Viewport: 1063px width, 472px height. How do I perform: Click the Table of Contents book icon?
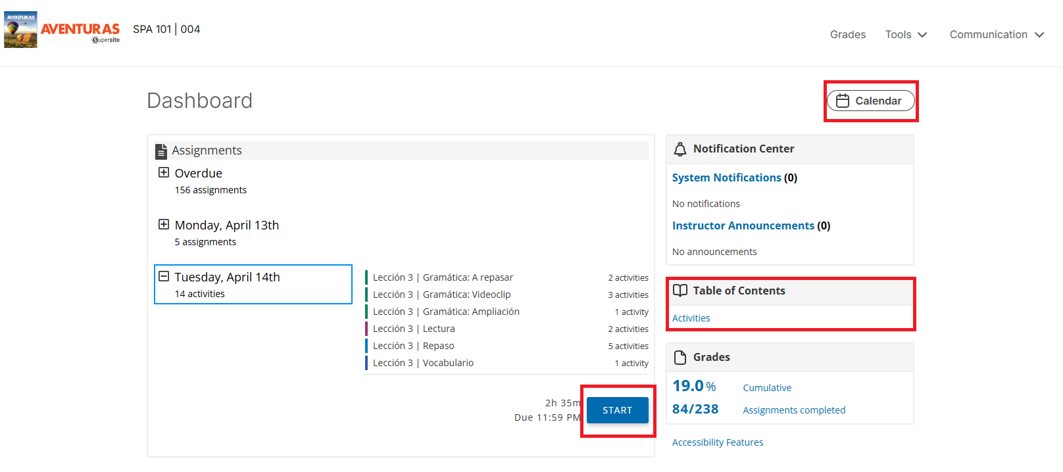pyautogui.click(x=680, y=291)
